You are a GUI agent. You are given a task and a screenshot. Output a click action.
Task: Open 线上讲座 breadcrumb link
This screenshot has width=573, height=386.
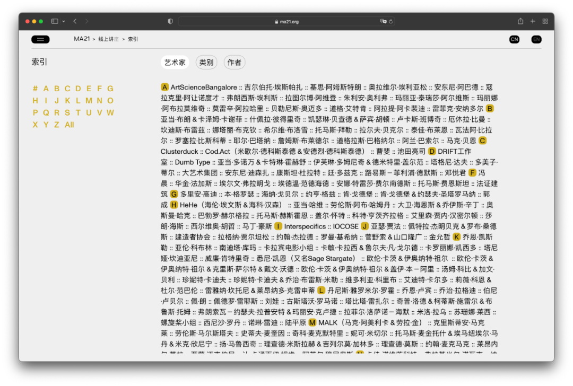[x=109, y=39]
